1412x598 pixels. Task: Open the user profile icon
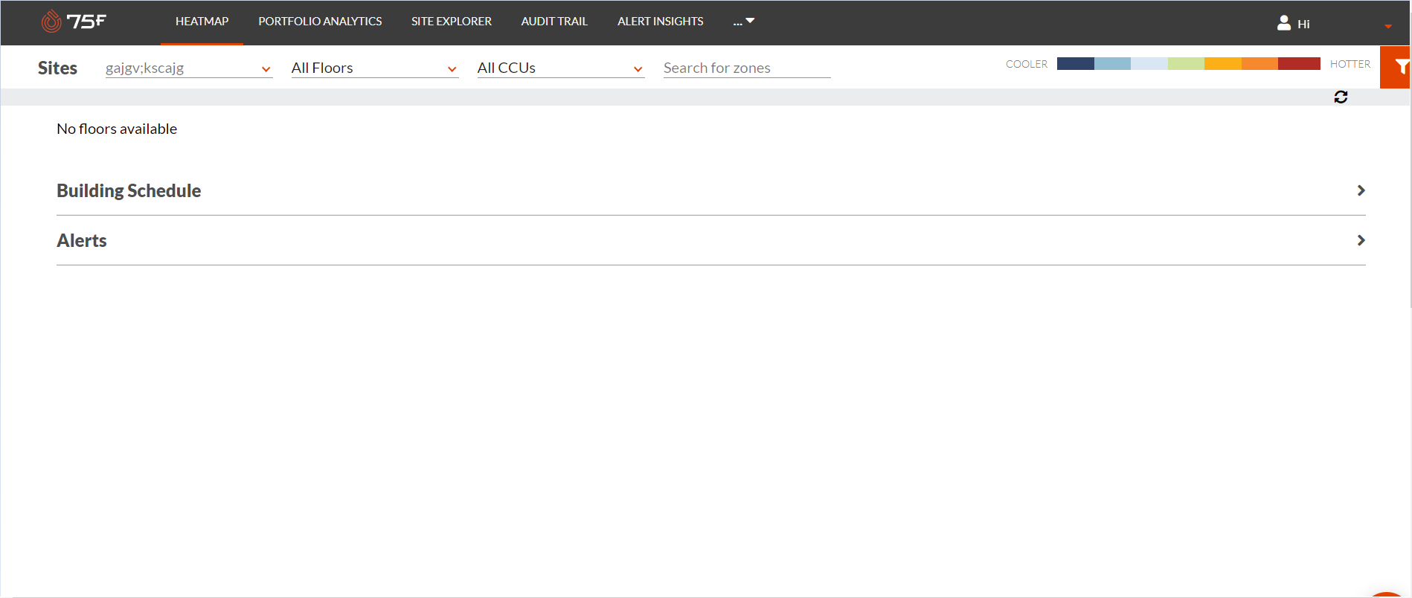(1284, 23)
